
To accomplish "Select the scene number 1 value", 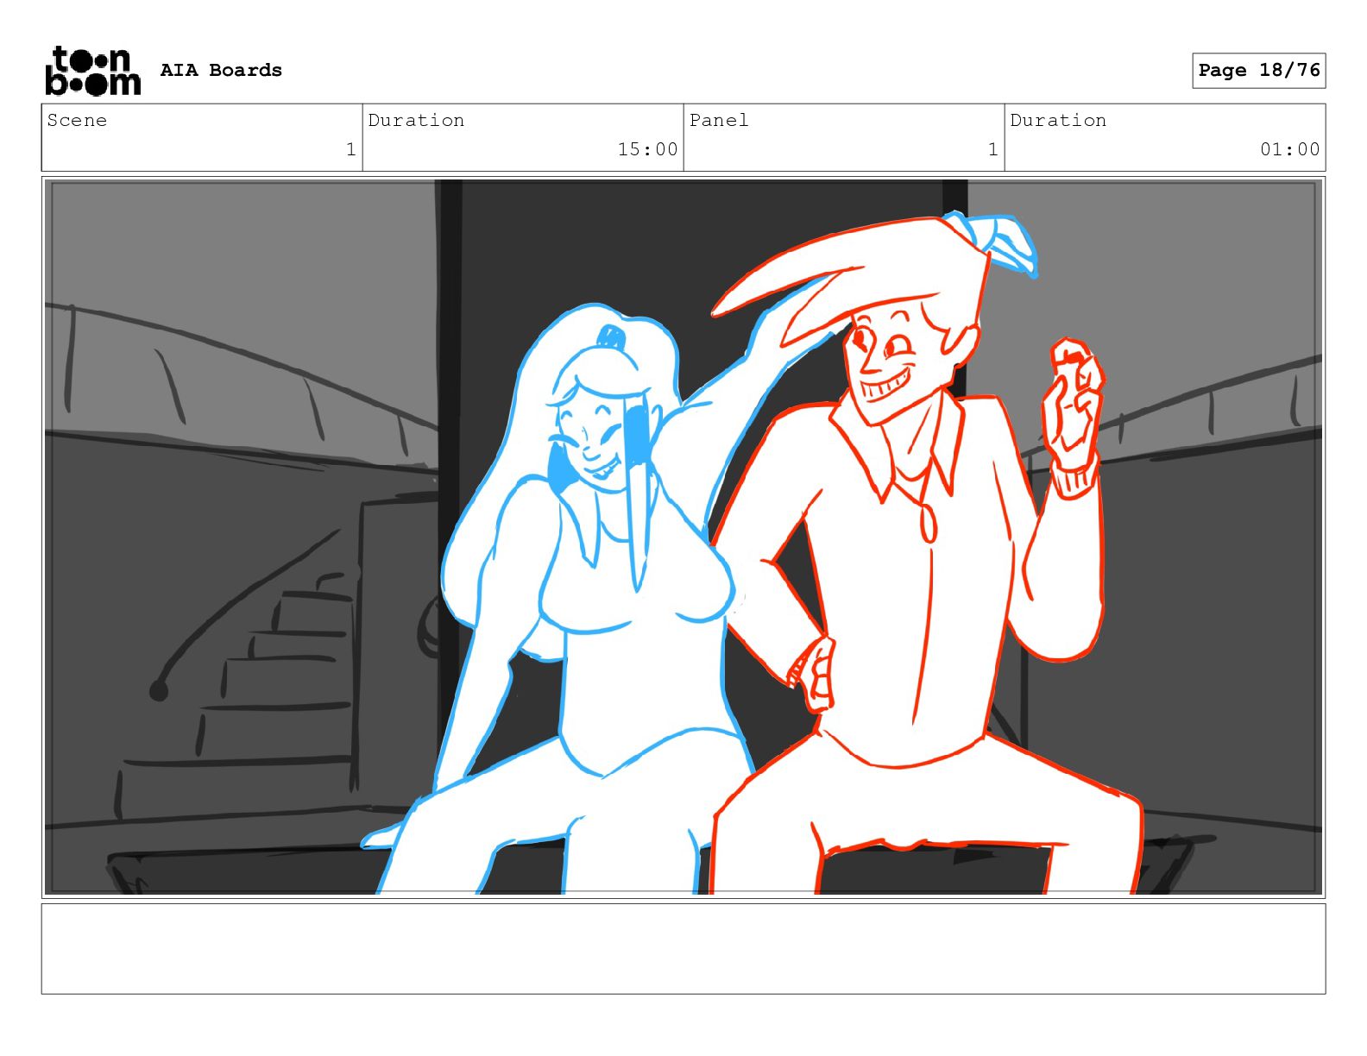I will click(x=350, y=150).
